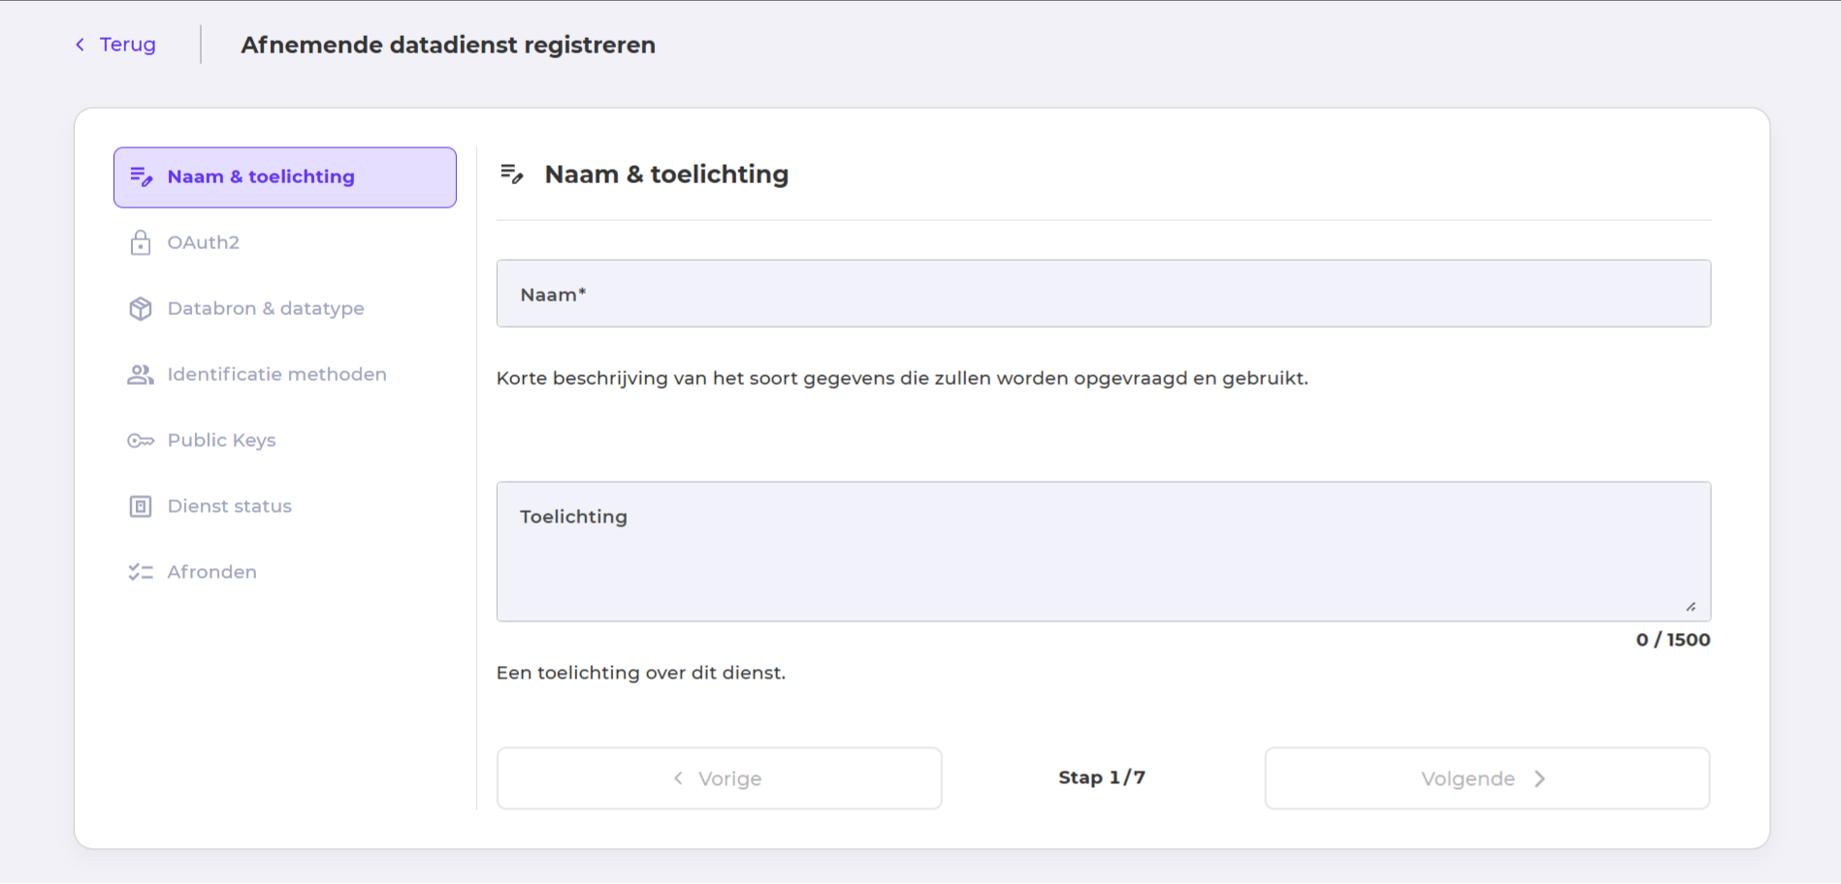
Task: Click the highlighted Naam & toelichting sidebar icon
Action: [x=142, y=176]
